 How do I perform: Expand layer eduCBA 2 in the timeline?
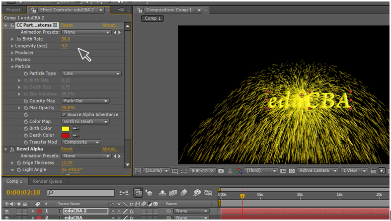(x=33, y=211)
